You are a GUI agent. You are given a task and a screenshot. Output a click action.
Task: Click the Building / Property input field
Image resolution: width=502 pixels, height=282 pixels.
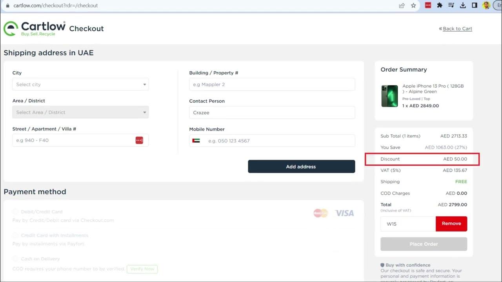click(272, 85)
